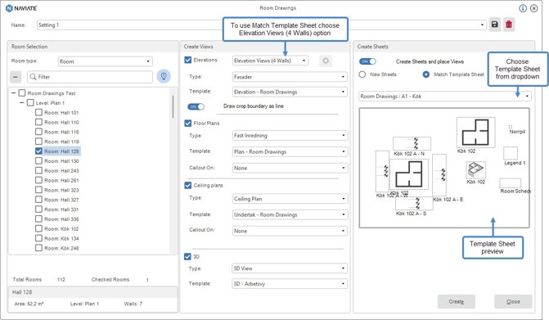
Task: Check Room: Hall 261
Action: tap(39, 180)
